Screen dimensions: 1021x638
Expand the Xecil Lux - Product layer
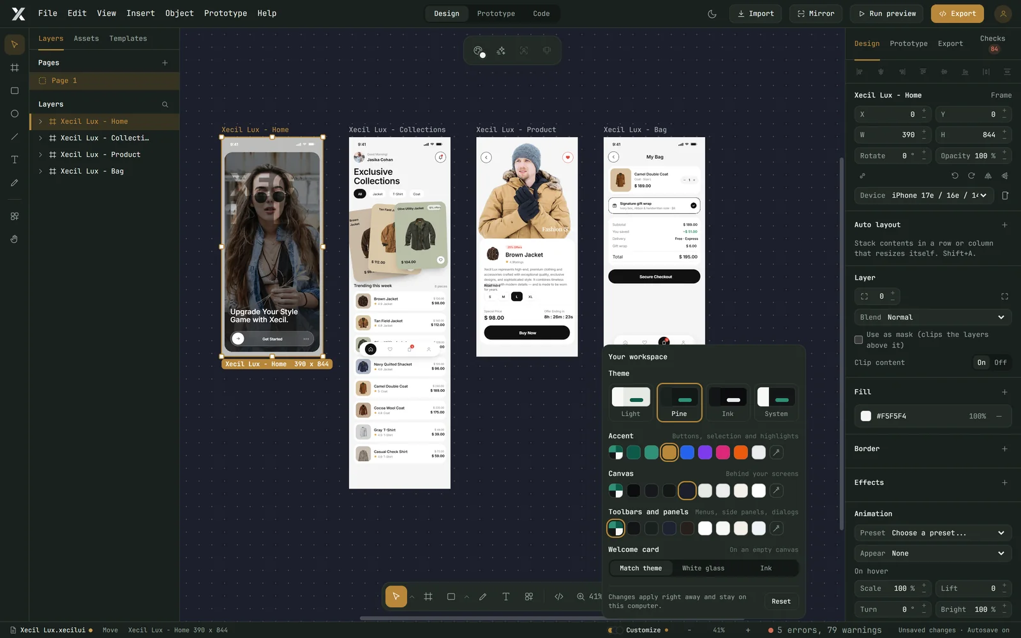[x=40, y=154]
